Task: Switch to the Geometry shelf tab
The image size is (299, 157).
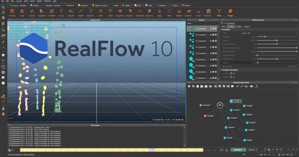Action: (x=83, y=6)
